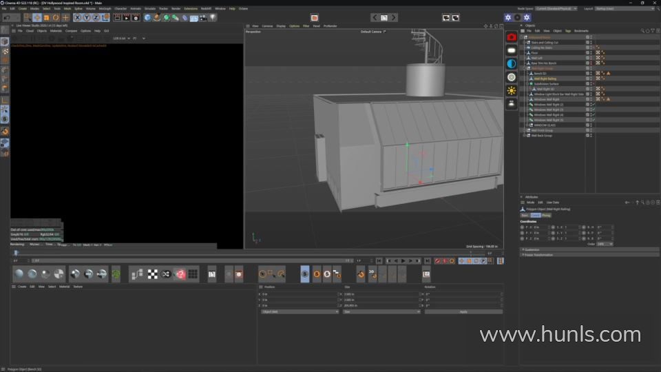
Task: Toggle the X axis lock
Action: pos(77,17)
